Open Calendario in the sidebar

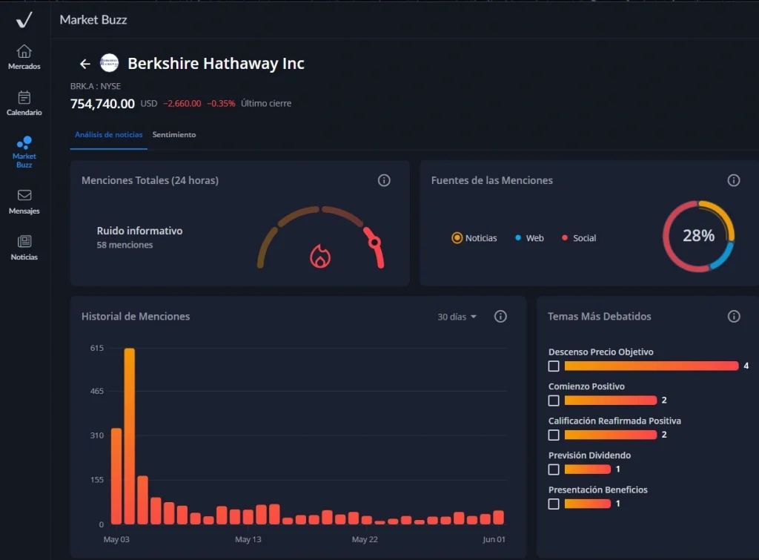coord(24,103)
